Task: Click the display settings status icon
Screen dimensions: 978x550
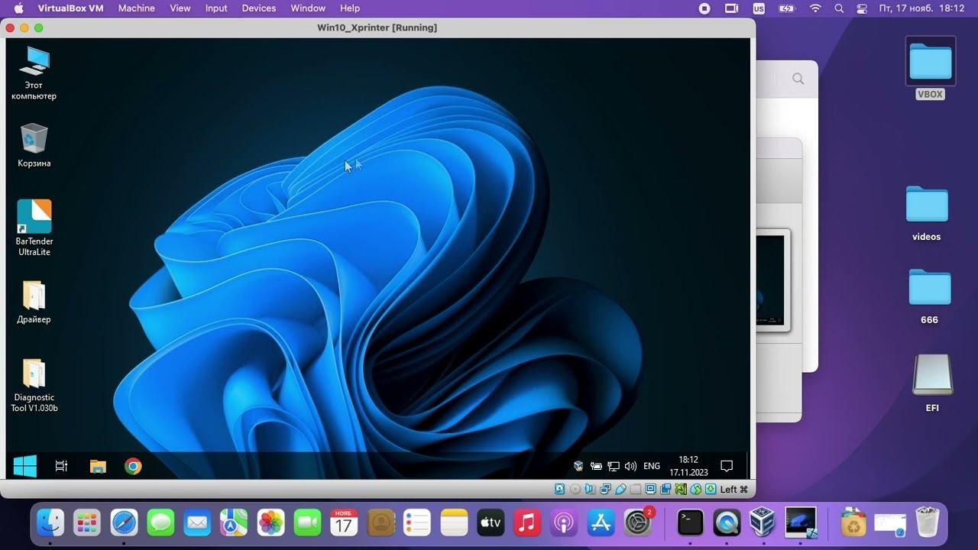Action: pyautogui.click(x=650, y=489)
